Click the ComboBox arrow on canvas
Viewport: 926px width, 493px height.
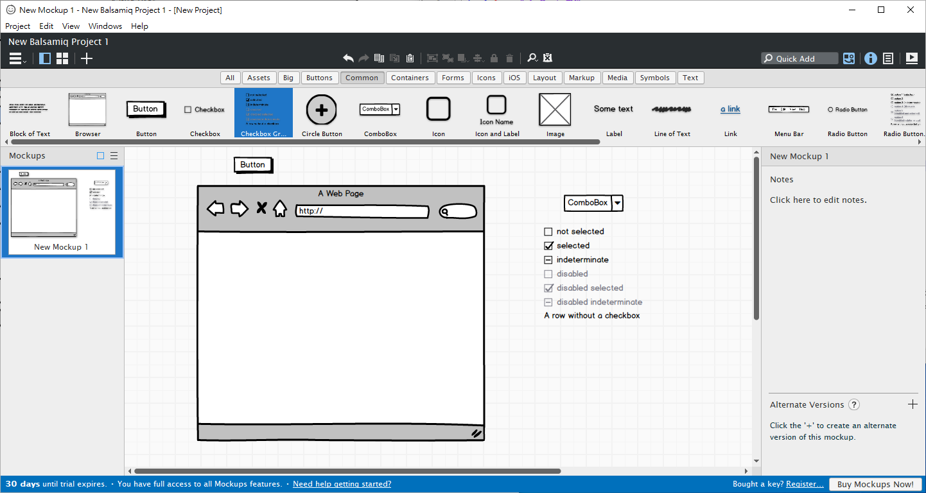tap(617, 203)
